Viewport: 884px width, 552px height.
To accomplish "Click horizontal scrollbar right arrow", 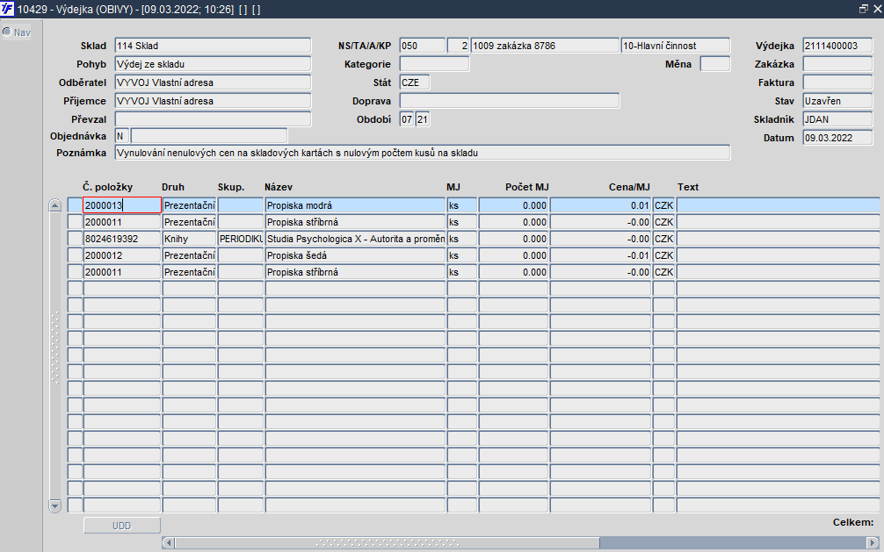I will (x=873, y=542).
